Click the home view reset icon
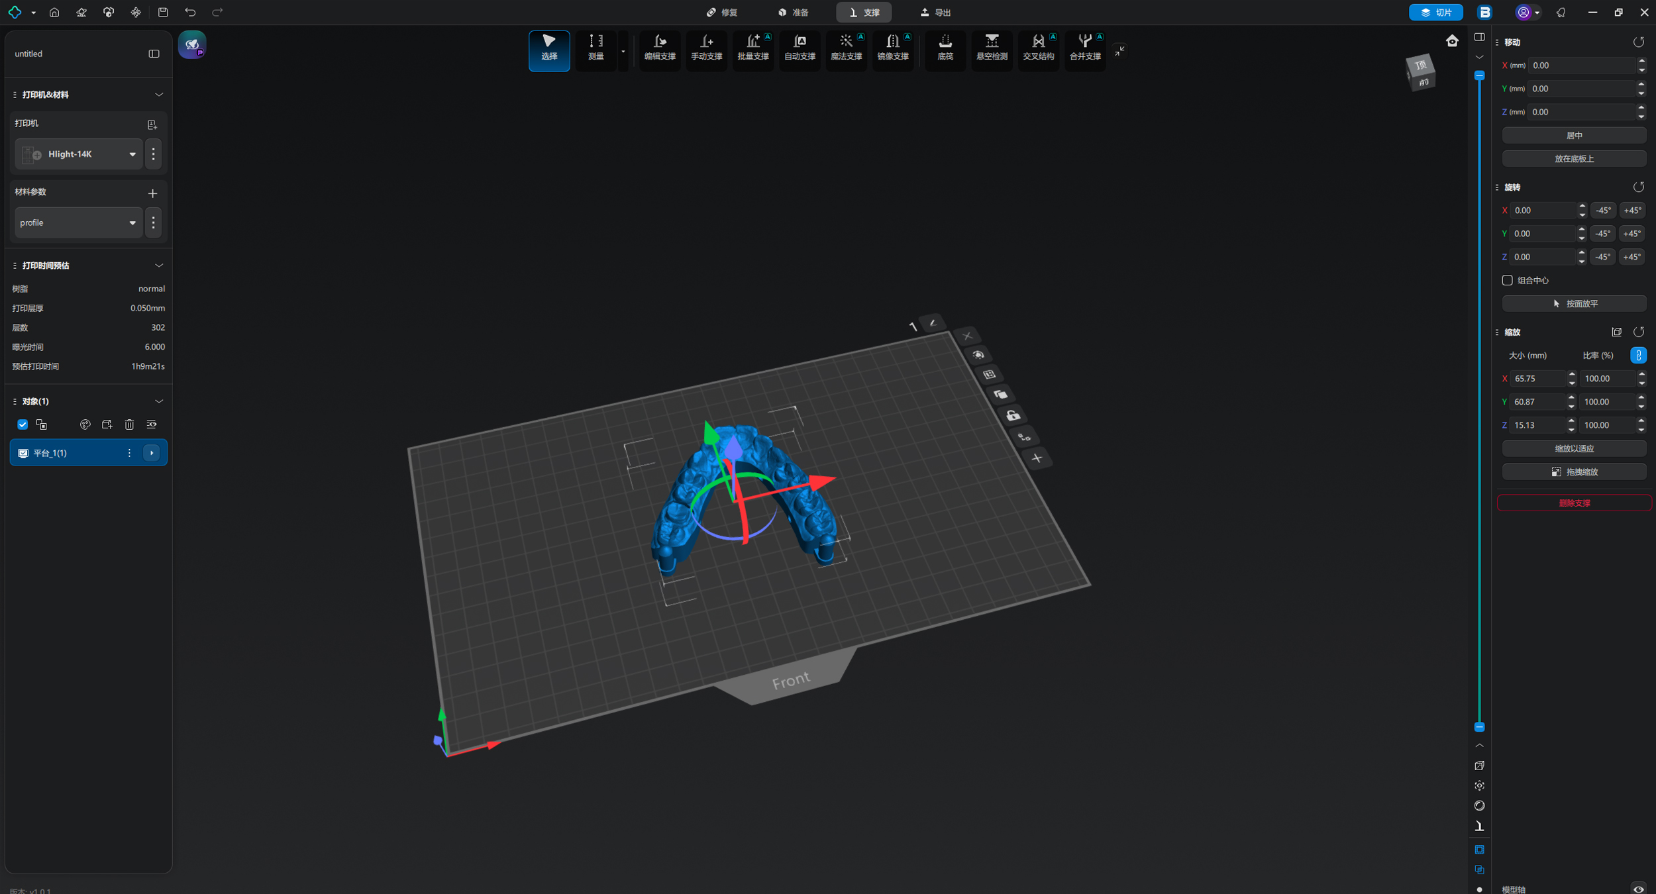 (x=1452, y=41)
